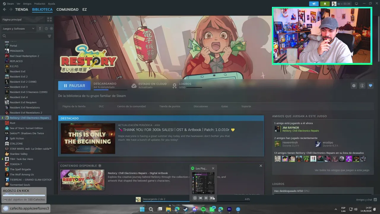The height and width of the screenshot is (214, 380).
Task: Skip to previous track in Spotify preview
Action: pyautogui.click(x=200, y=198)
